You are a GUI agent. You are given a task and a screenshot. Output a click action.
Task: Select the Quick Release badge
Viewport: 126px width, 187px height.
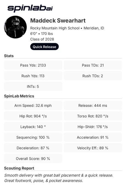click(x=44, y=47)
